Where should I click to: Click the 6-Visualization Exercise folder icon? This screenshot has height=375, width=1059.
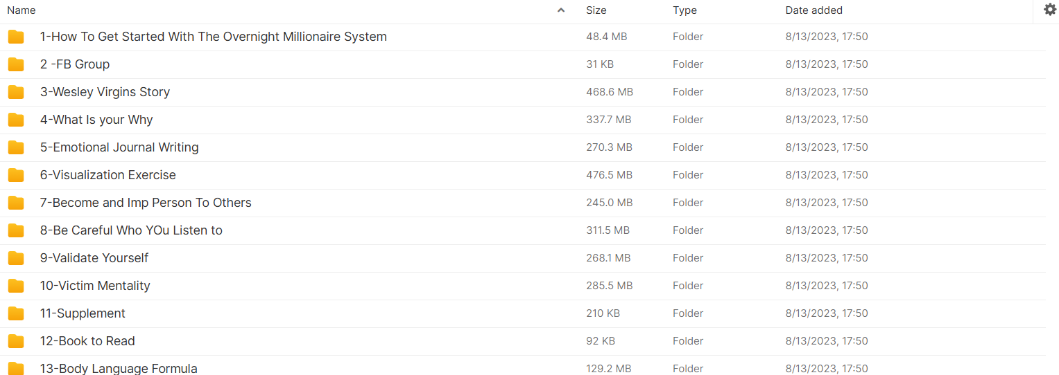click(x=16, y=175)
